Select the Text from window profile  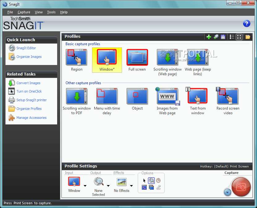tap(197, 101)
